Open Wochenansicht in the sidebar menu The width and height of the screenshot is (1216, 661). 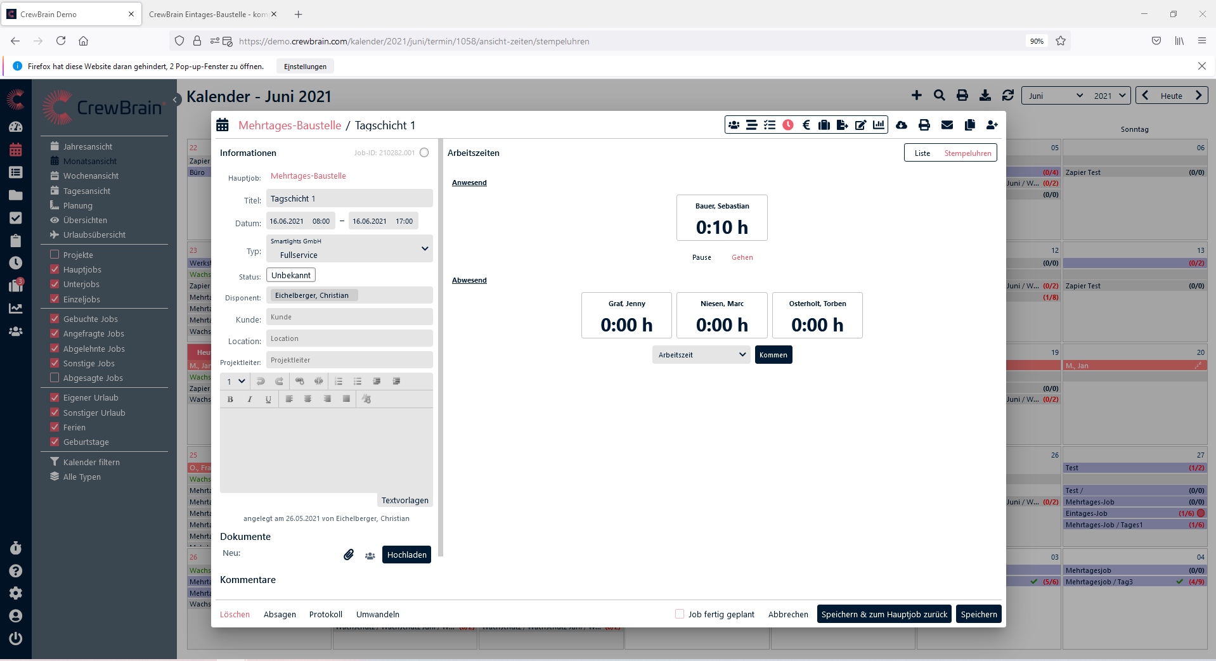click(x=91, y=176)
